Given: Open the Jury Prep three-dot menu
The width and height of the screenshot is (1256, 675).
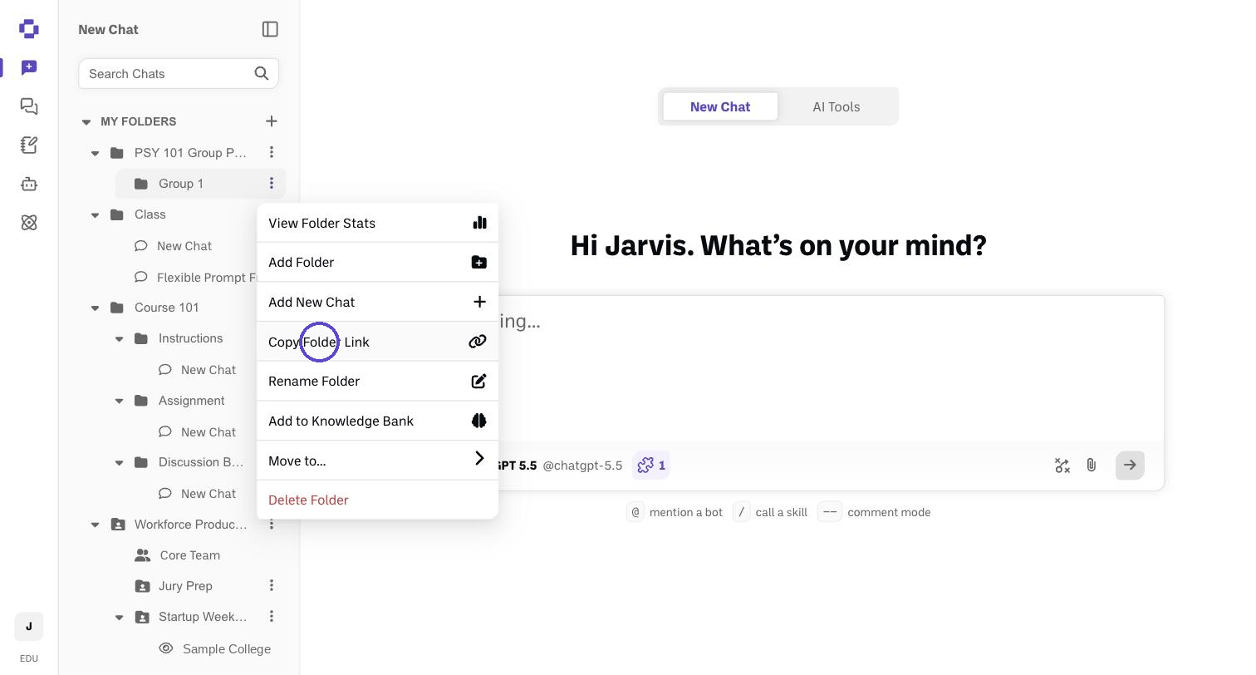Looking at the screenshot, I should click(272, 586).
